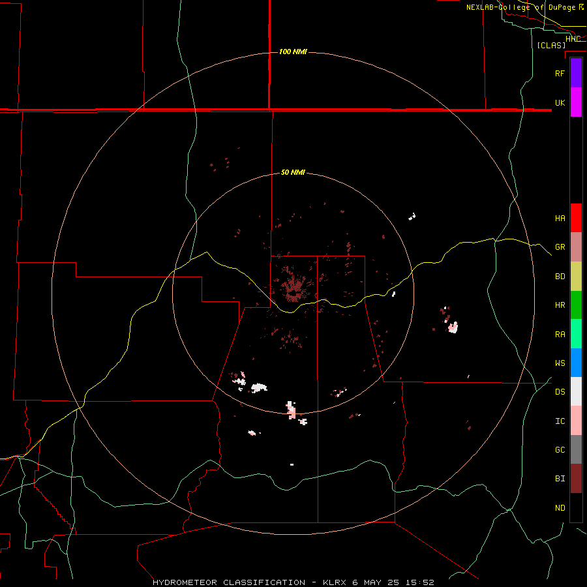Select the light pink IC swatch

[576, 421]
